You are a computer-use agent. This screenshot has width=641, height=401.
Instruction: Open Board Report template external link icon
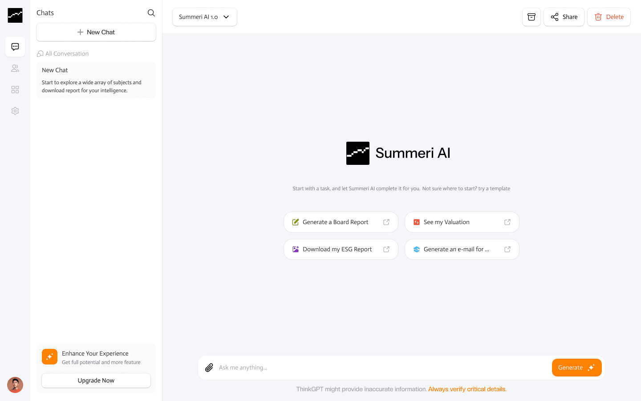pos(386,222)
